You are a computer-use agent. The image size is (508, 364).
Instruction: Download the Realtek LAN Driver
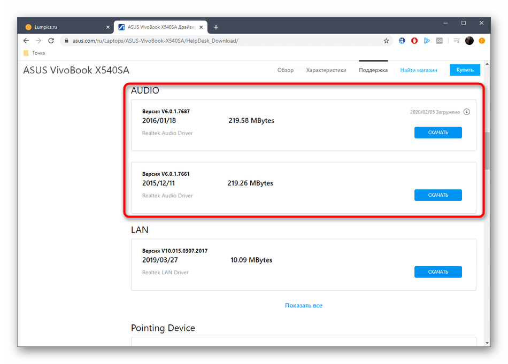click(x=437, y=272)
